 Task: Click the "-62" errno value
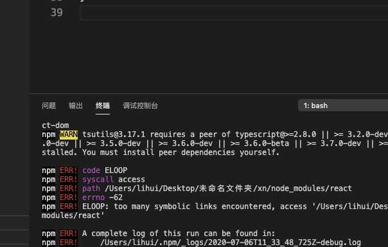[x=116, y=197]
